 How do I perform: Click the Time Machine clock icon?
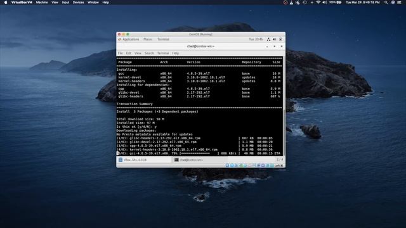(x=304, y=3)
